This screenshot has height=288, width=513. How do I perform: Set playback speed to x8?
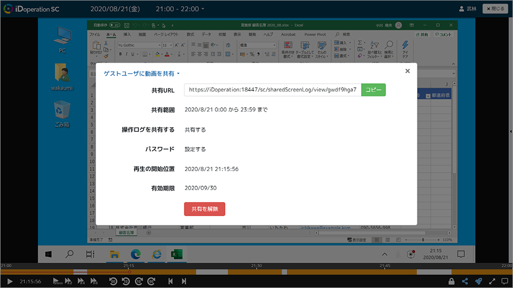[x=94, y=281]
